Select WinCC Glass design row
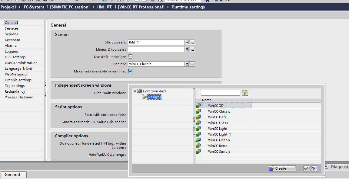This screenshot has height=179, width=349. 226,123
